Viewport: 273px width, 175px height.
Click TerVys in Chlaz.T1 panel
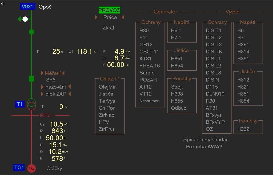tap(107, 101)
